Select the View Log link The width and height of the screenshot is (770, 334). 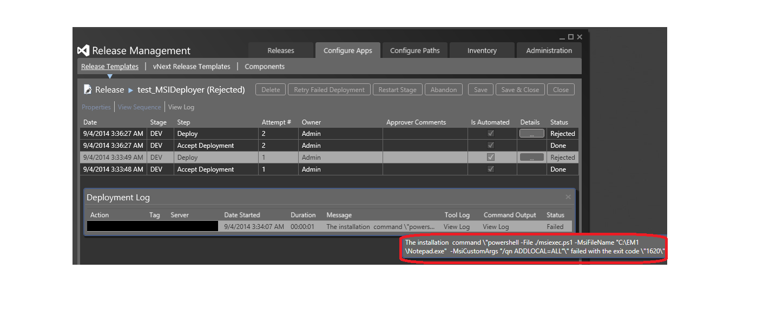181,107
